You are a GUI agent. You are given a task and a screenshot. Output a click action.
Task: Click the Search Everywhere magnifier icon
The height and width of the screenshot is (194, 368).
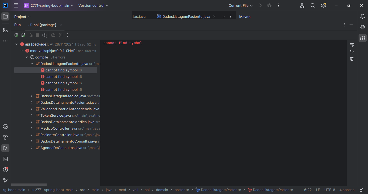[313, 5]
